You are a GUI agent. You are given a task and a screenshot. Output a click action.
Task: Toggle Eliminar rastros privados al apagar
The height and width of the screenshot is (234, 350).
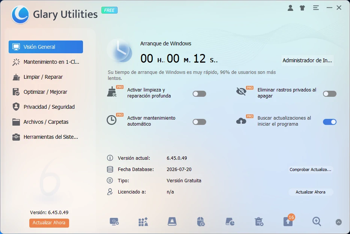330,94
